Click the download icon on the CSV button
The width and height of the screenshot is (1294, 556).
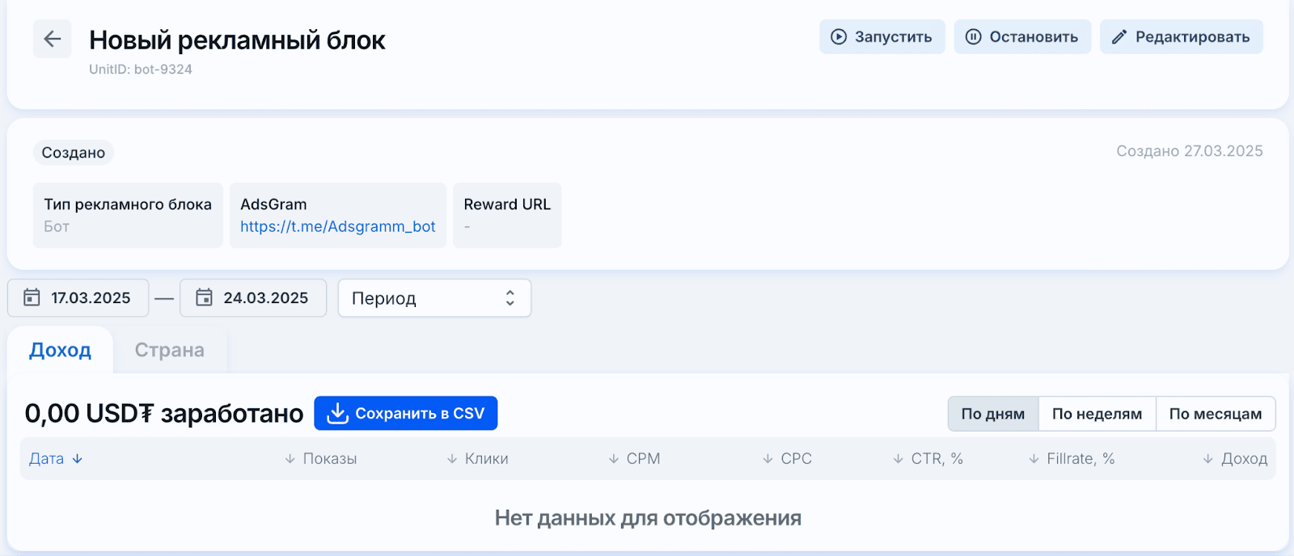tap(337, 414)
